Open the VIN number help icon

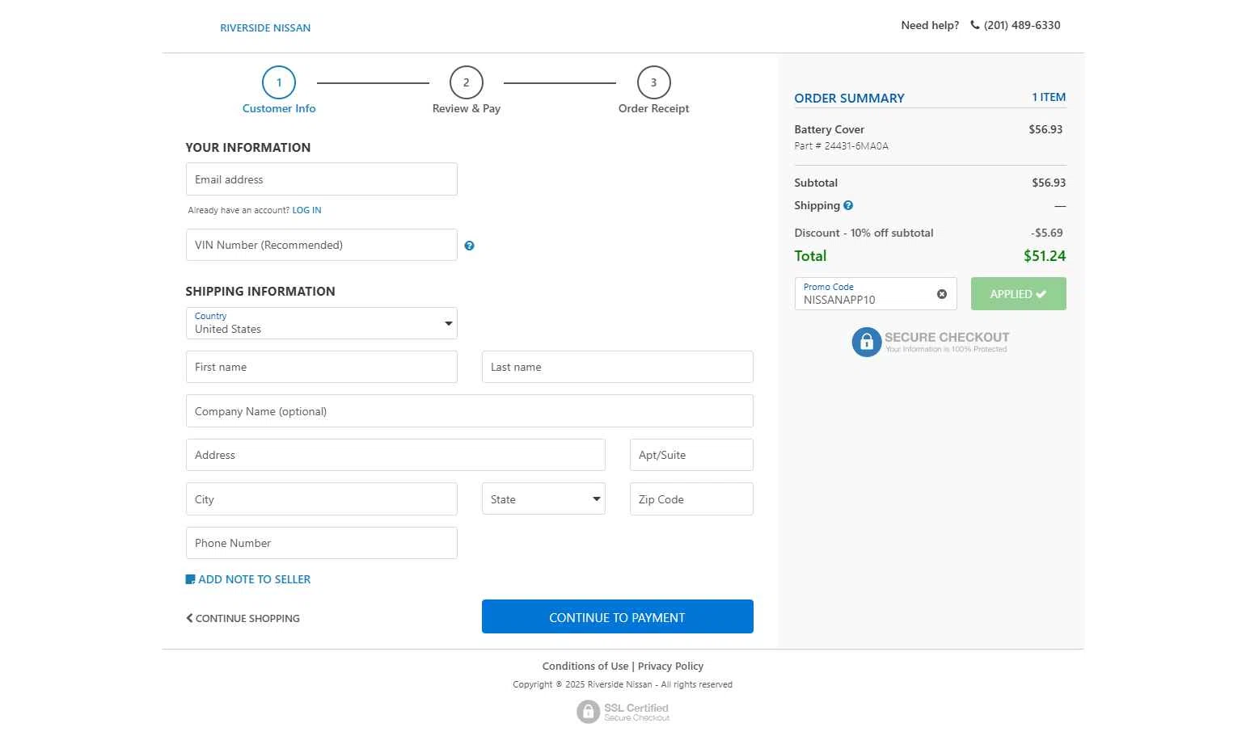469,246
